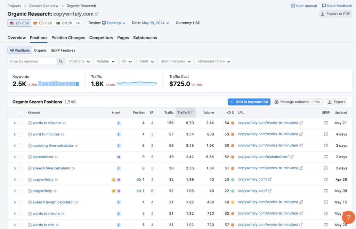
Task: Check the box for 'words to minutes' row
Action: tap(21, 123)
